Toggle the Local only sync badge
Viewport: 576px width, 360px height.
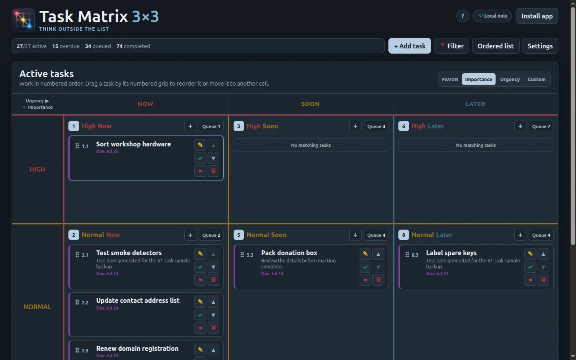coord(492,16)
